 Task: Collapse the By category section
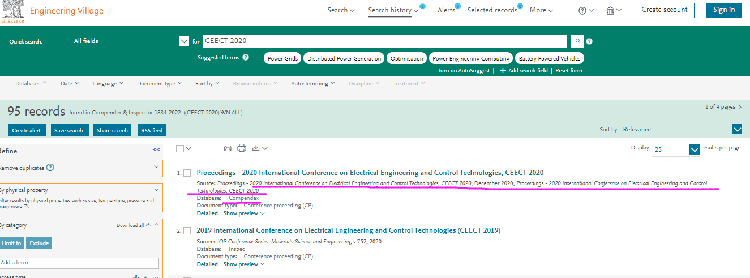click(157, 225)
